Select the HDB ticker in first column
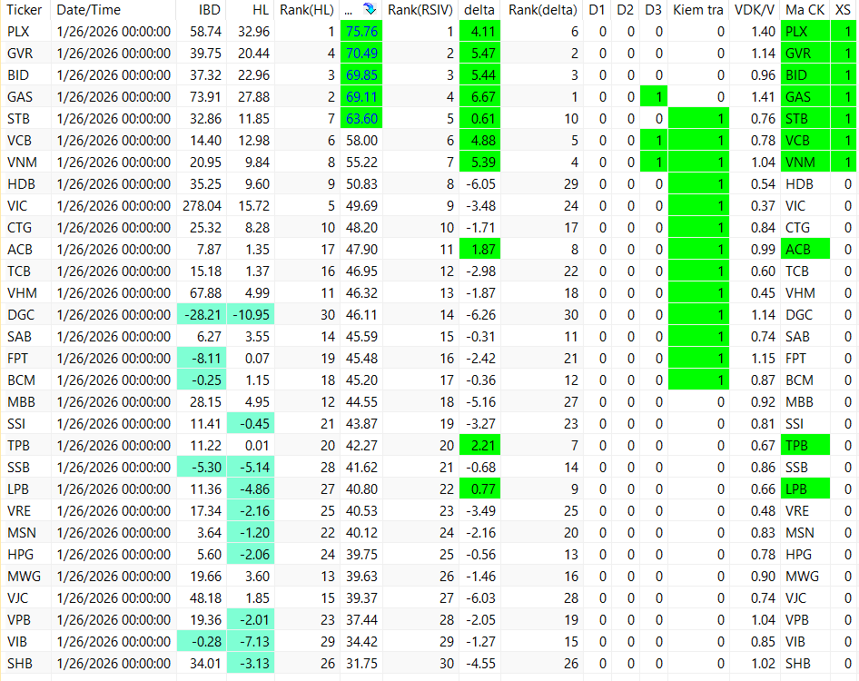Viewport: 859px width, 681px height. tap(21, 184)
